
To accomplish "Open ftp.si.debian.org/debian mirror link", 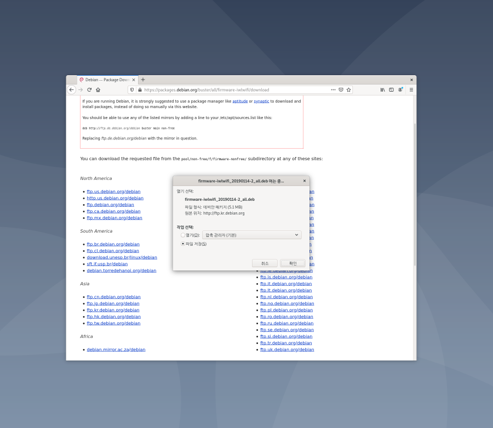I will (286, 337).
